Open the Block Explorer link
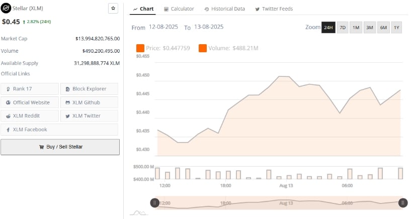This screenshot has width=415, height=219. click(x=89, y=89)
